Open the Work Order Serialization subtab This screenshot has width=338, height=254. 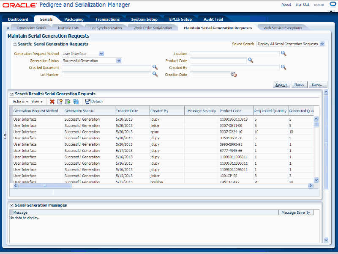(153, 28)
